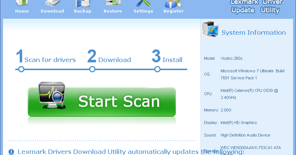Click the Lexmark Driver Update Utility logo
The height and width of the screenshot is (155, 296).
tap(256, 7)
